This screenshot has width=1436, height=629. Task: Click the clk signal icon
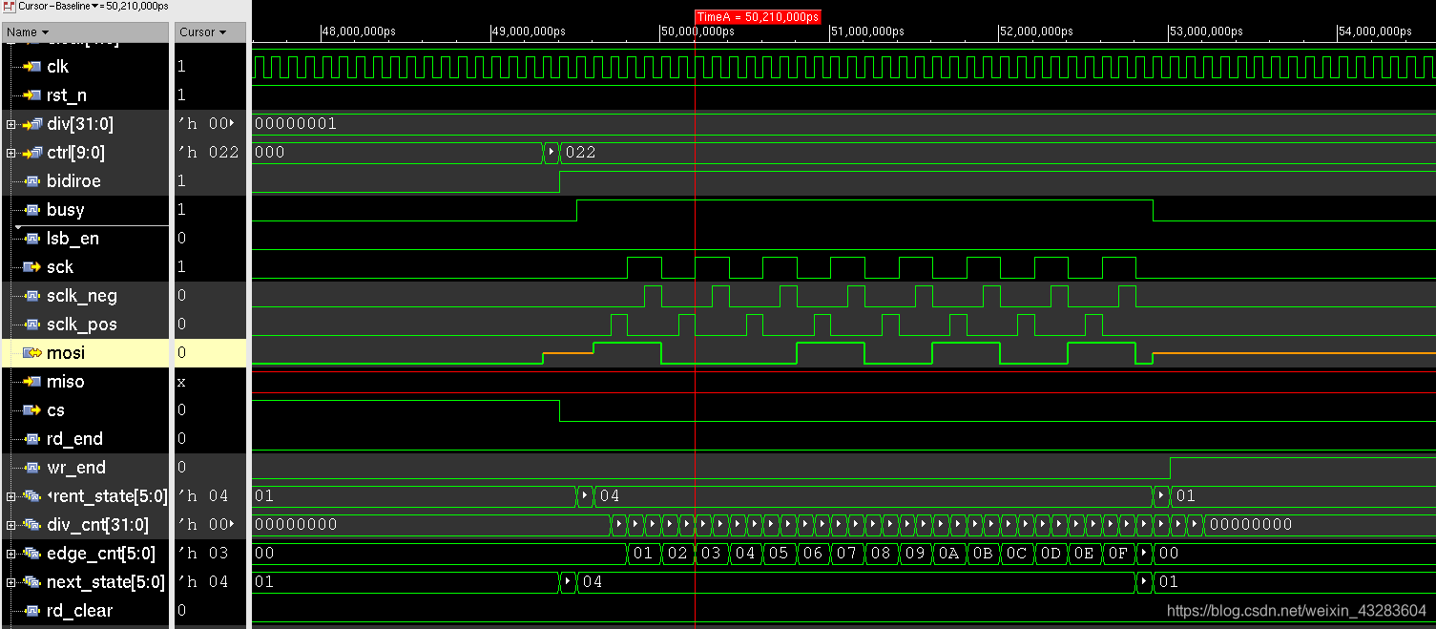coord(32,67)
